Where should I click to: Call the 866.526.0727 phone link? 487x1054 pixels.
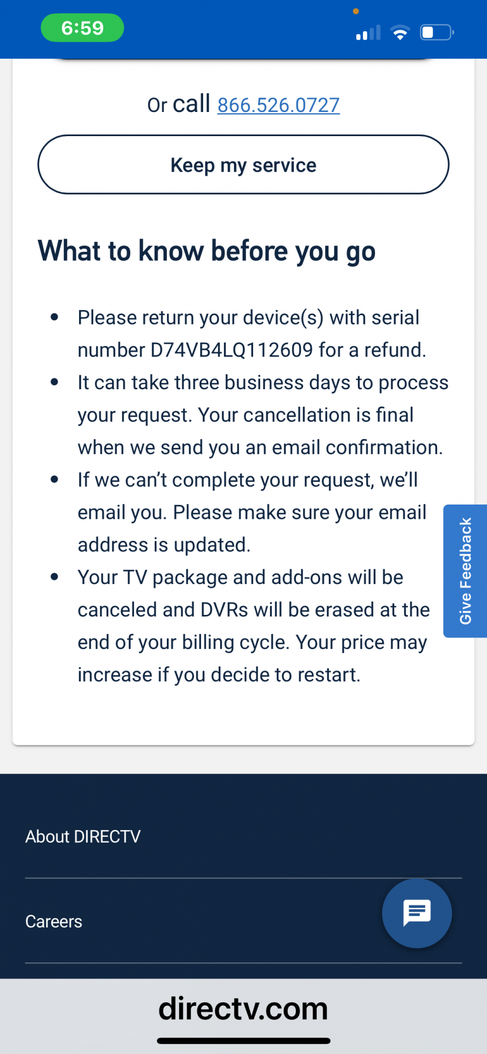click(x=278, y=105)
